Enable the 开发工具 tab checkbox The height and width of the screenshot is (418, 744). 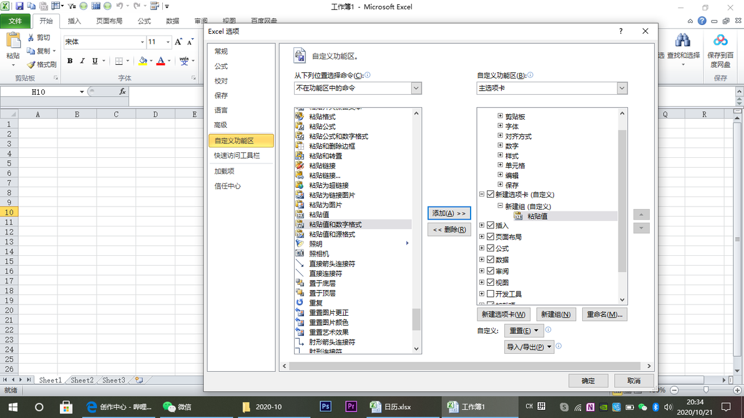point(491,294)
